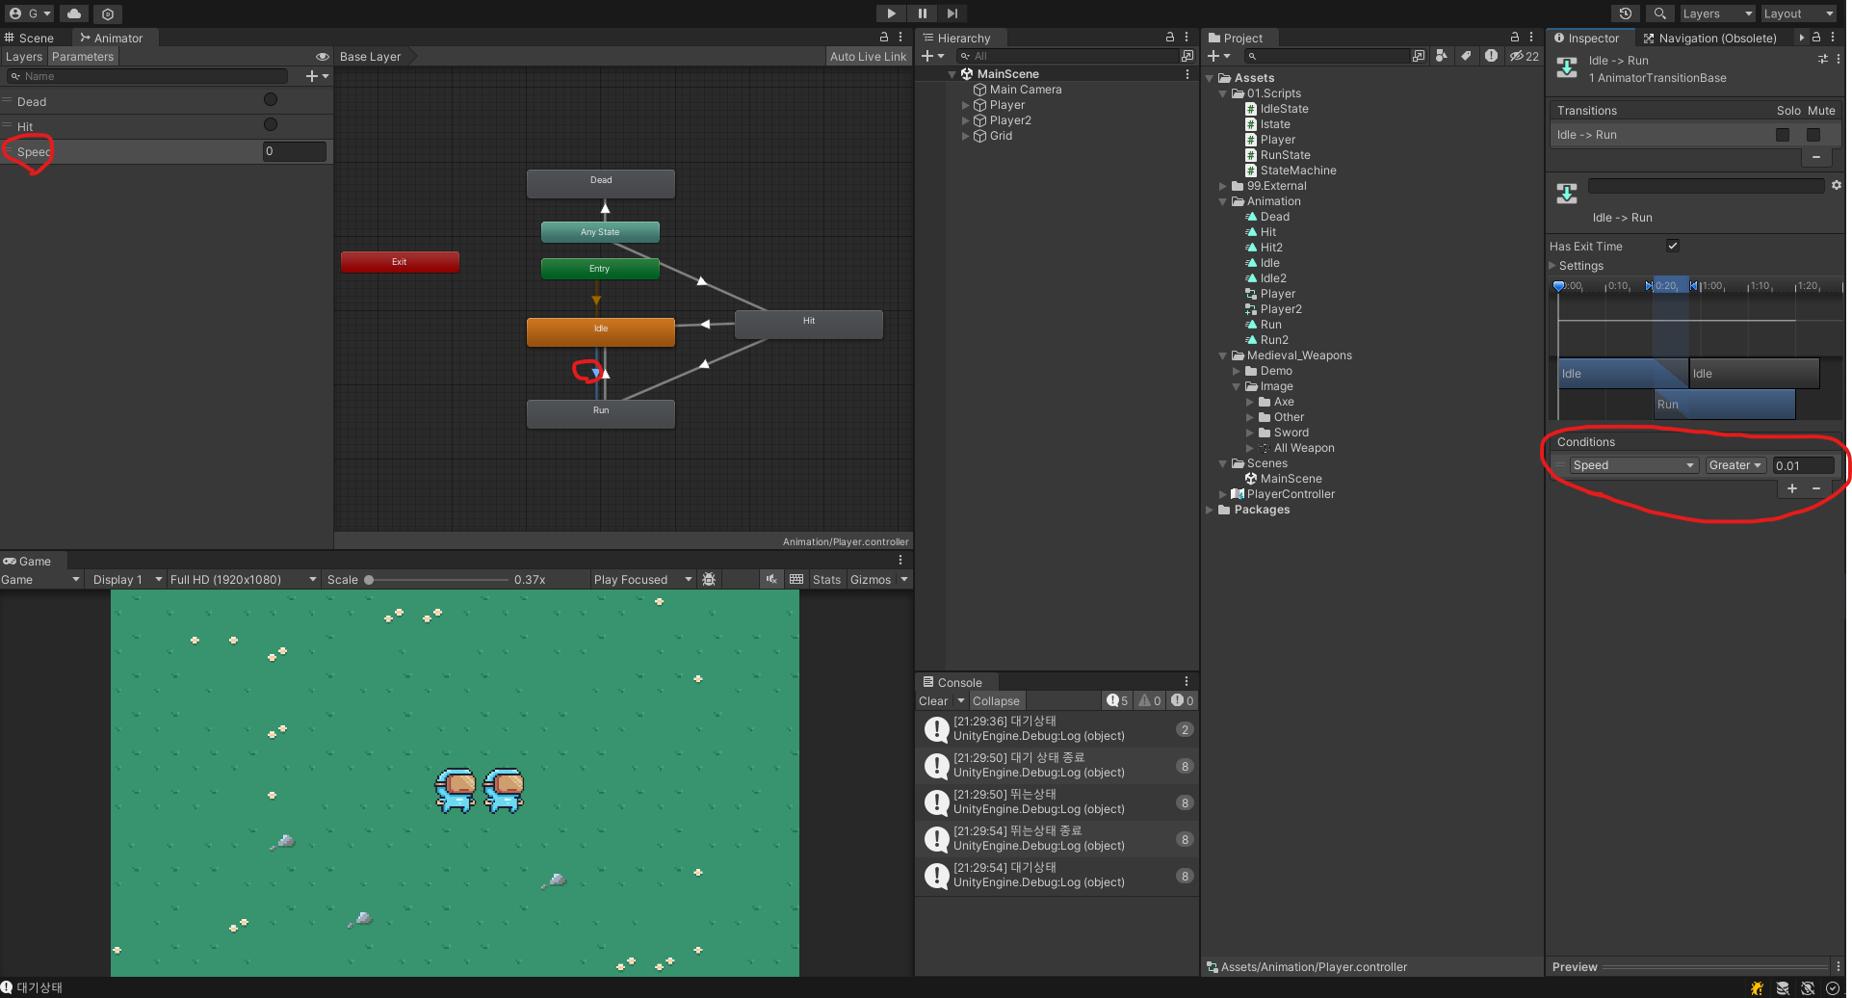Expand the Player object in Hierarchy
This screenshot has width=1852, height=998.
[x=966, y=105]
